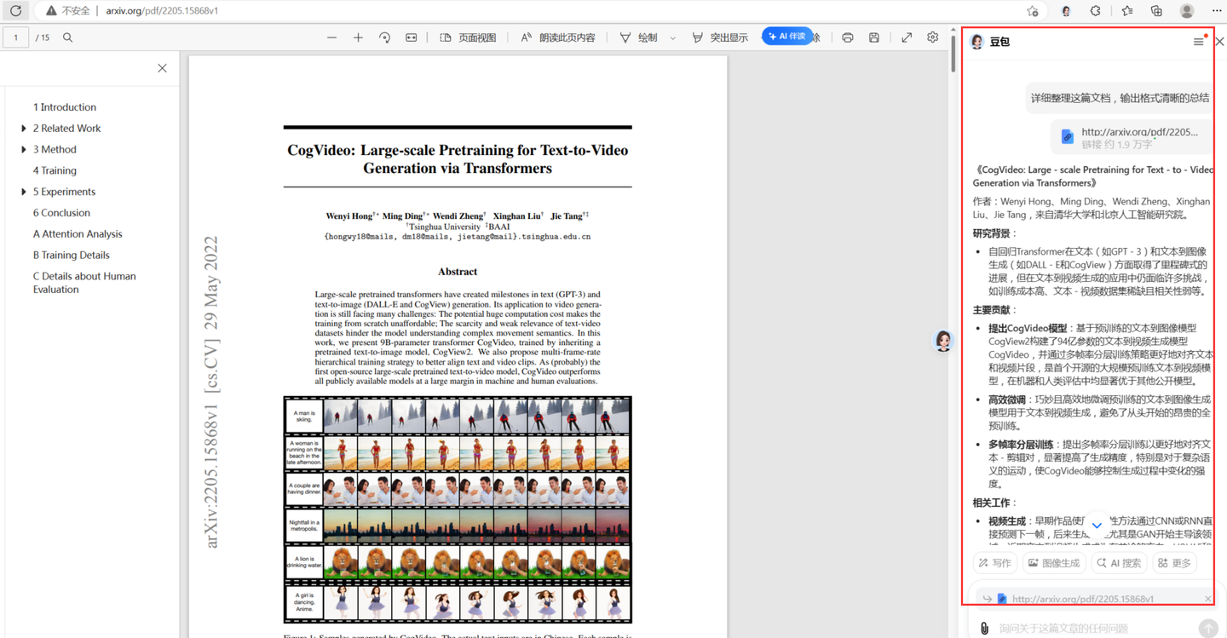Open the dropdown arrow next to 绘制
Viewport: 1227px width, 638px height.
pos(672,37)
